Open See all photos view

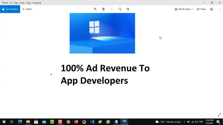(x=10, y=9)
